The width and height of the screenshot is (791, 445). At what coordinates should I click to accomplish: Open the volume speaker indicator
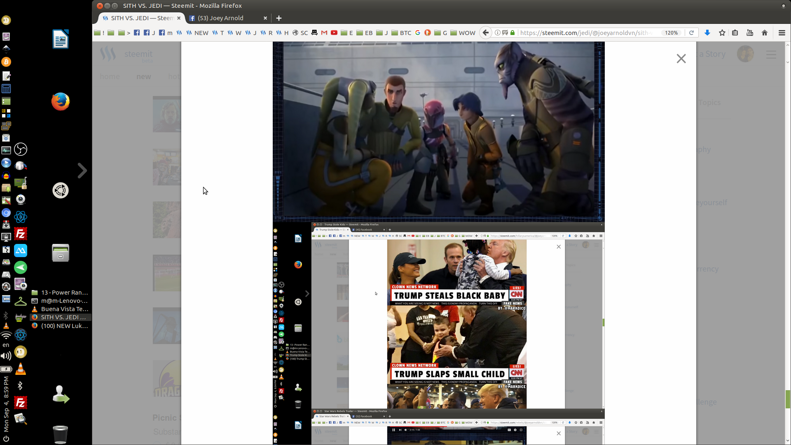6,356
